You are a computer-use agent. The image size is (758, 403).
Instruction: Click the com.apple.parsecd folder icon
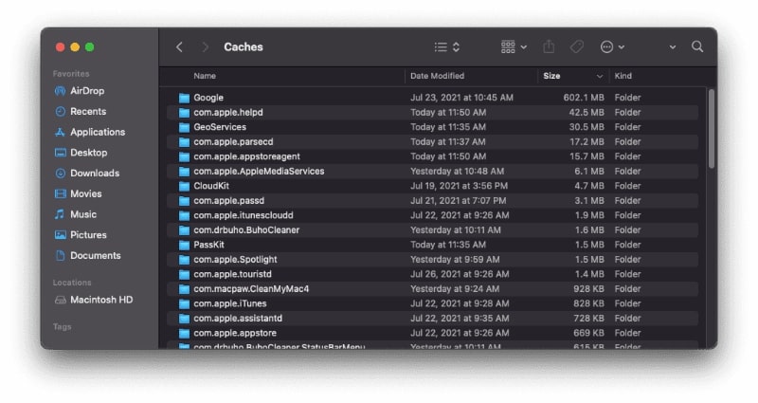(x=184, y=142)
